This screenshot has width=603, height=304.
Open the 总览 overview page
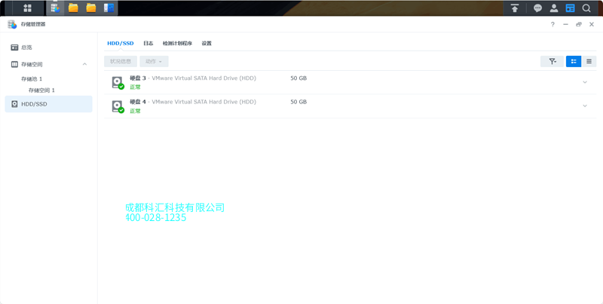click(26, 48)
